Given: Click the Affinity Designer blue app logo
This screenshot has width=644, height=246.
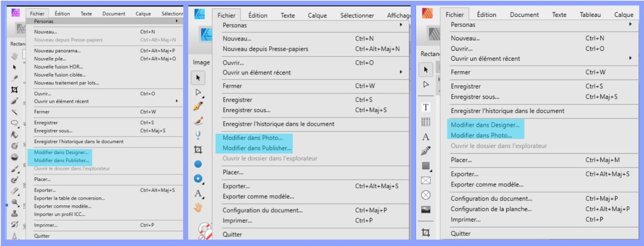Looking at the screenshot, I should [x=200, y=14].
